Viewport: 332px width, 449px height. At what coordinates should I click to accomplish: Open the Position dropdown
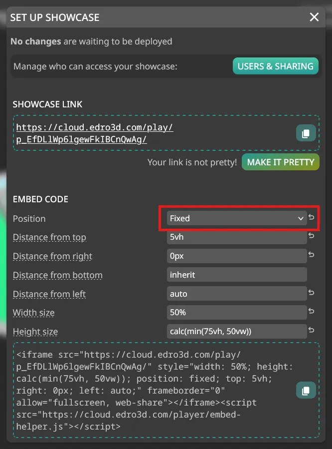click(237, 218)
